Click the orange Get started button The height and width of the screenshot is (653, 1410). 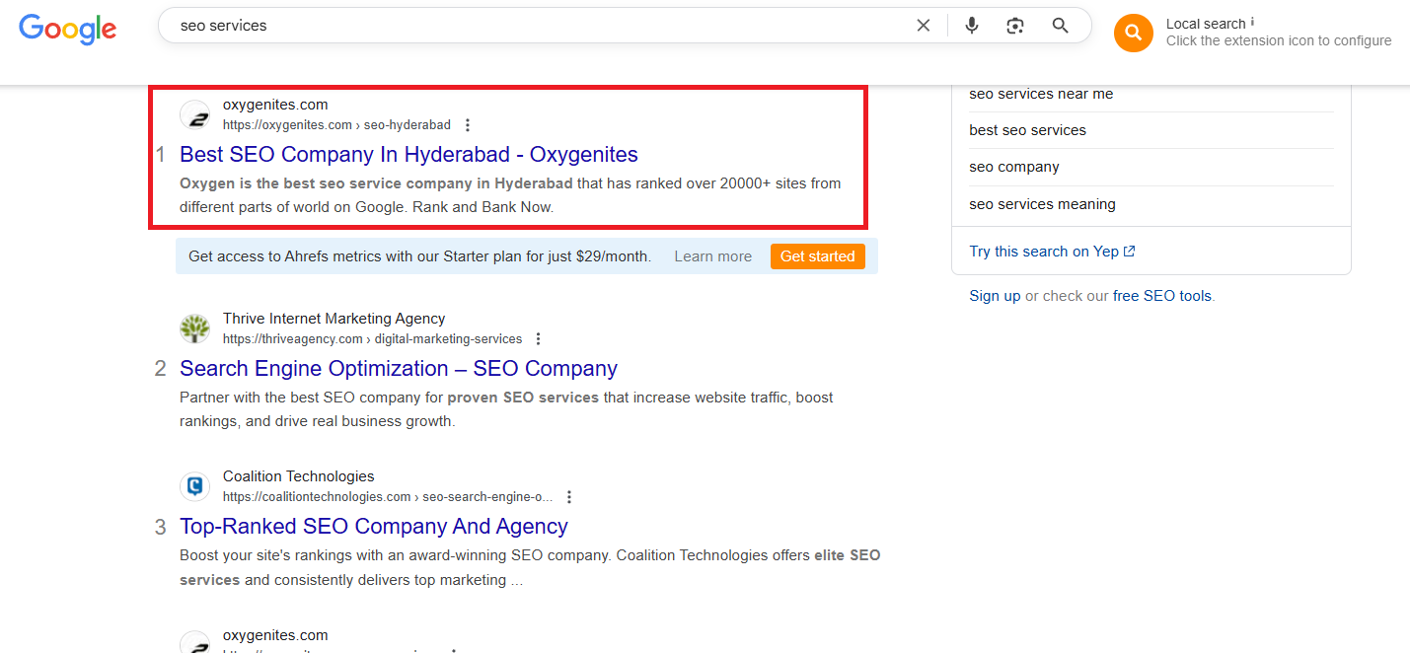click(818, 256)
